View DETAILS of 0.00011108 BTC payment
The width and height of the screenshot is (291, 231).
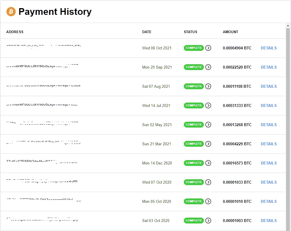(269, 86)
